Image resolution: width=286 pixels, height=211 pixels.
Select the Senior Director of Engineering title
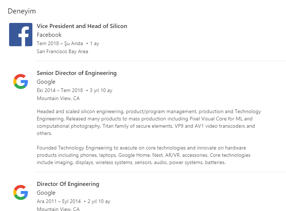click(x=77, y=73)
